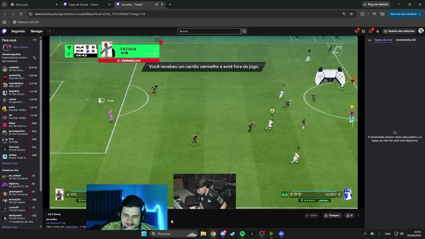Switch to Clipes de Facada tab
The width and height of the screenshot is (425, 239).
pos(87,5)
